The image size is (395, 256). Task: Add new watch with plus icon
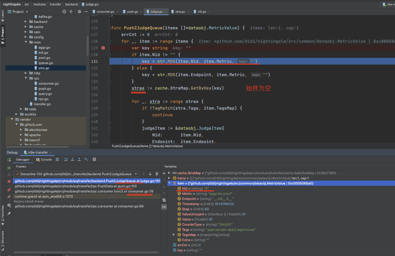[x=164, y=173]
